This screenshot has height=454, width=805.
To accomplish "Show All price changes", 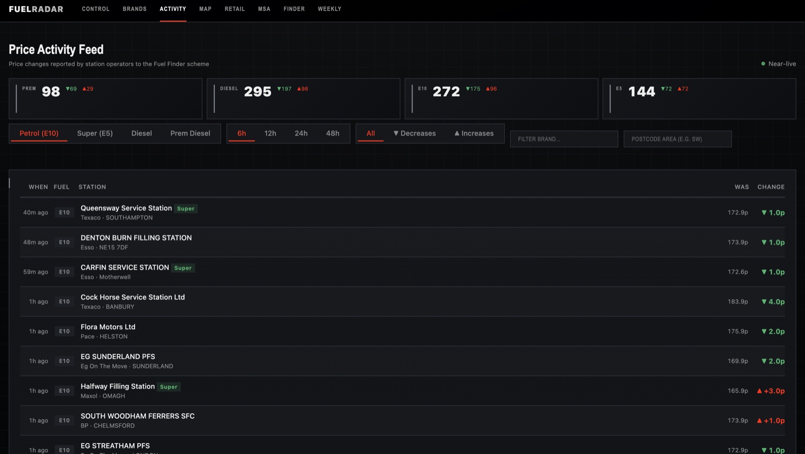I will [371, 133].
